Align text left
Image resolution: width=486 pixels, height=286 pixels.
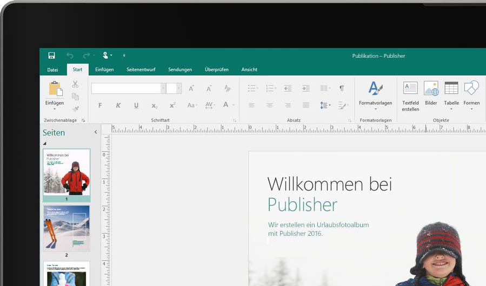pos(251,106)
